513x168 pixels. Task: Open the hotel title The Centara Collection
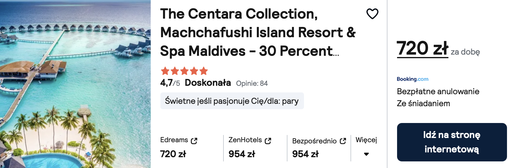pos(258,32)
